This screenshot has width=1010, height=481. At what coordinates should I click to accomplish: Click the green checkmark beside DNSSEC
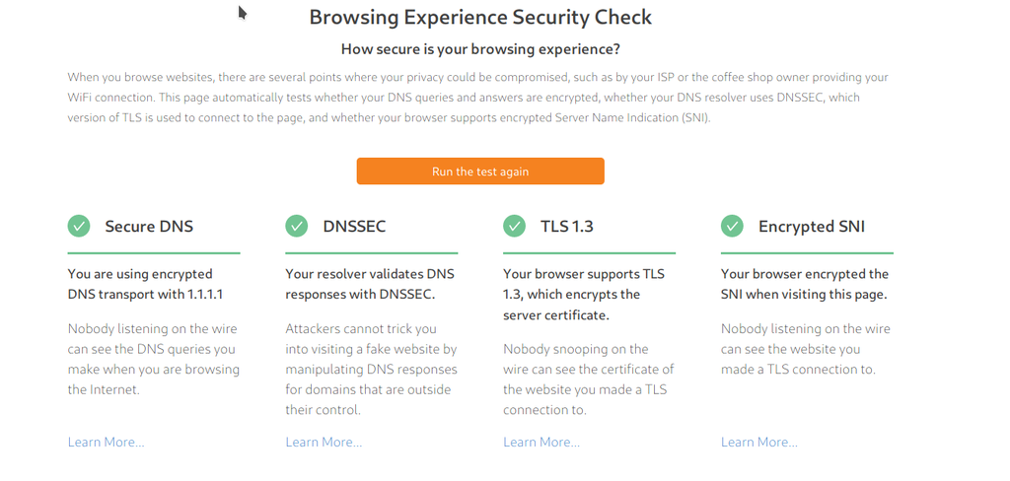click(296, 226)
